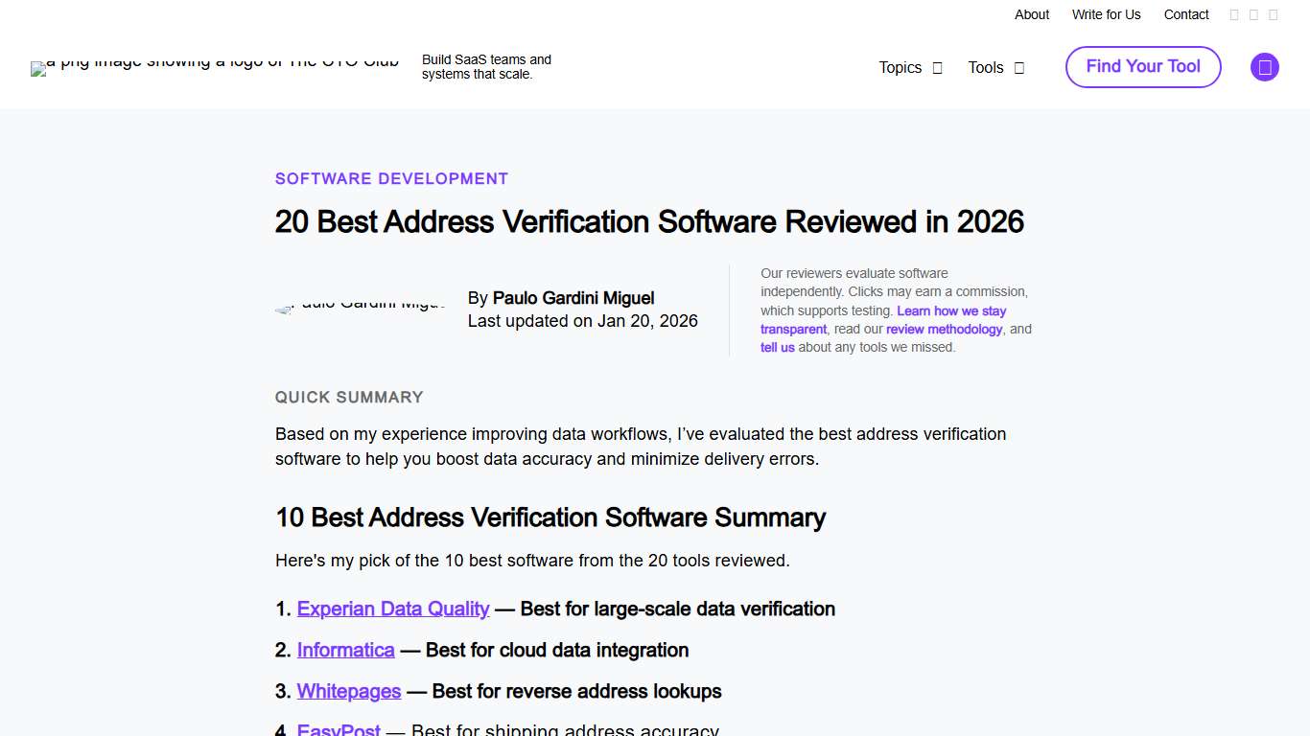Click The CTO Club logo
Viewport: 1310px width, 736px height.
pos(214,67)
